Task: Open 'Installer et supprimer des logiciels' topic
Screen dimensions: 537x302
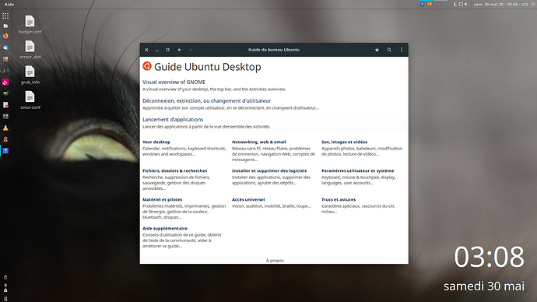Action: tap(269, 170)
